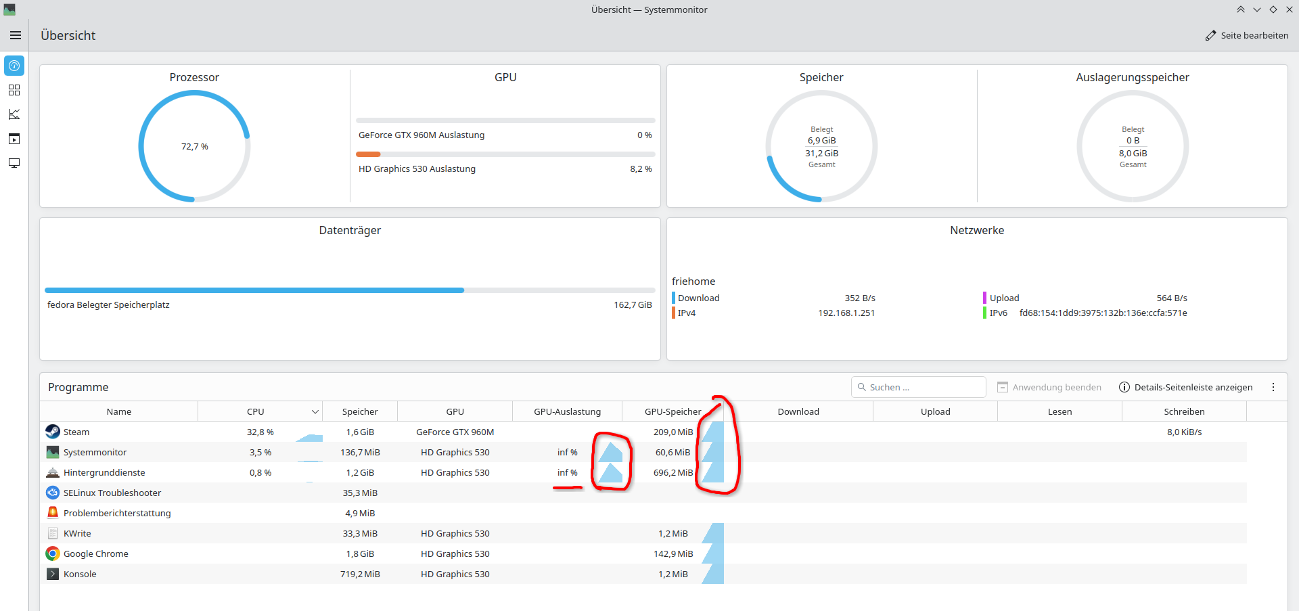Select the Prozesse page icon in sidebar

coord(14,139)
